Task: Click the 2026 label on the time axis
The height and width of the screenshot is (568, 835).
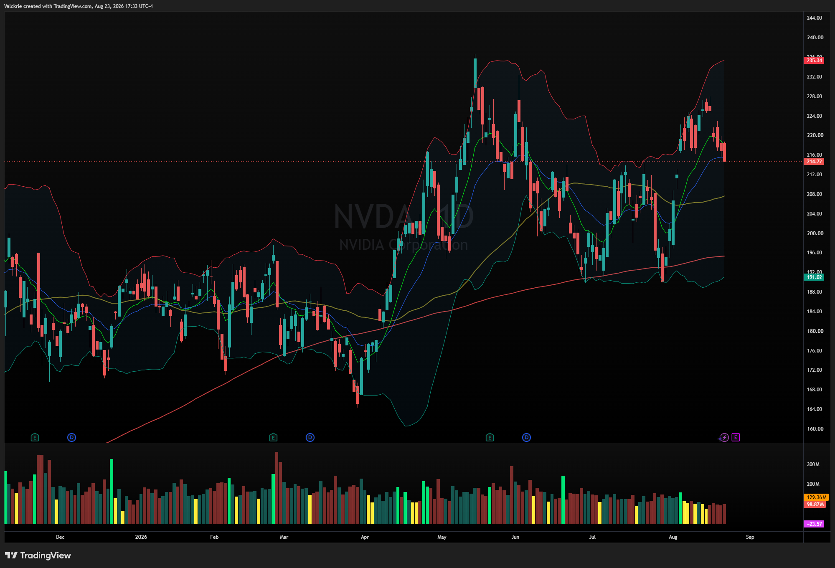Action: click(141, 537)
